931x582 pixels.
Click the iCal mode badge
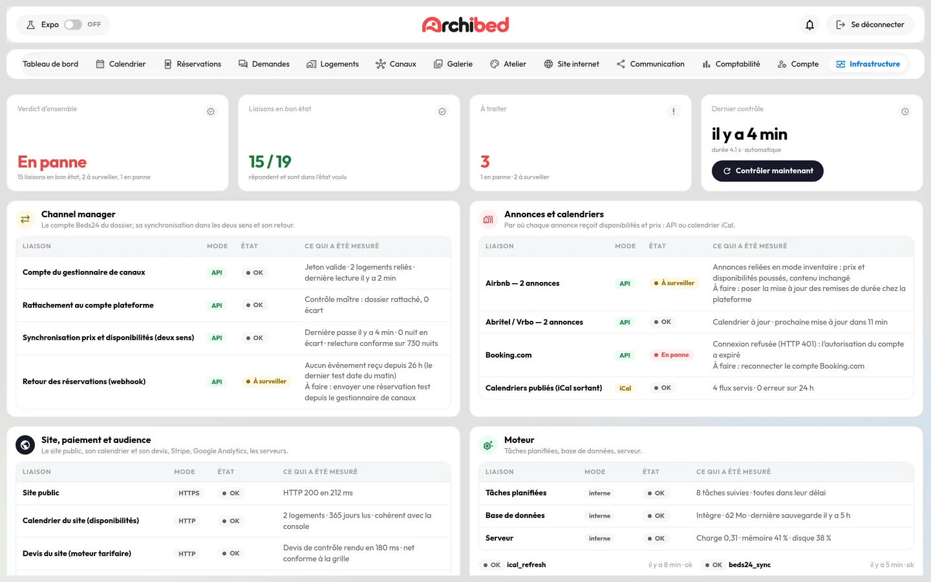point(625,388)
